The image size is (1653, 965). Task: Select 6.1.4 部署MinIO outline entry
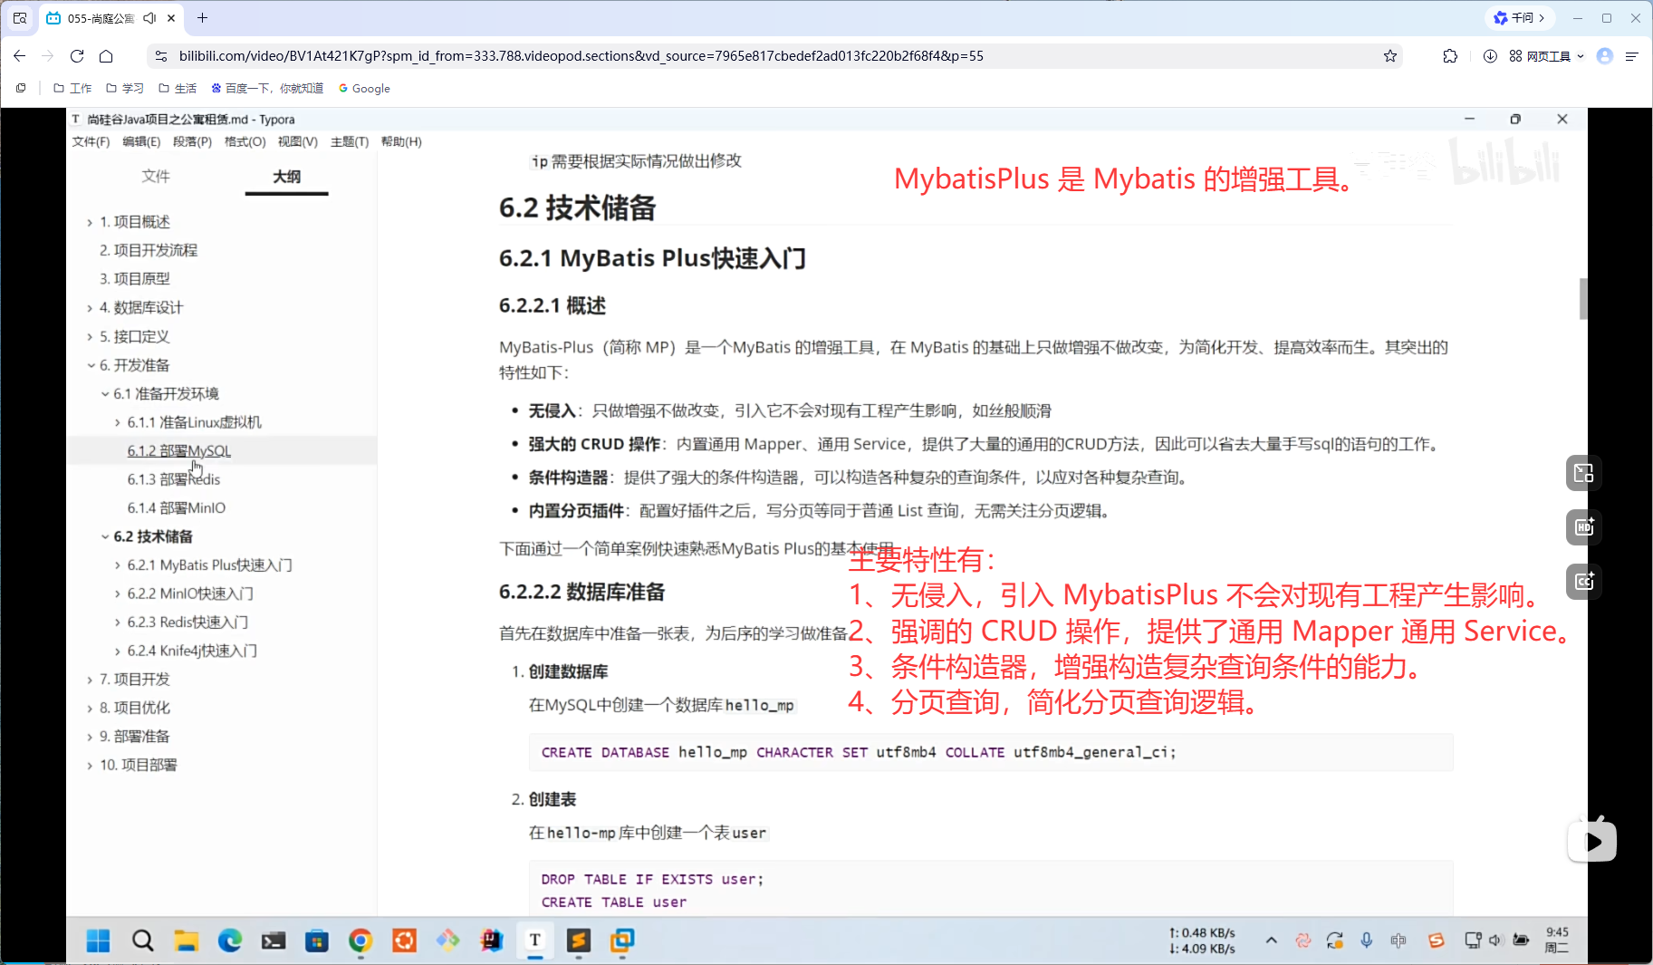coord(177,508)
